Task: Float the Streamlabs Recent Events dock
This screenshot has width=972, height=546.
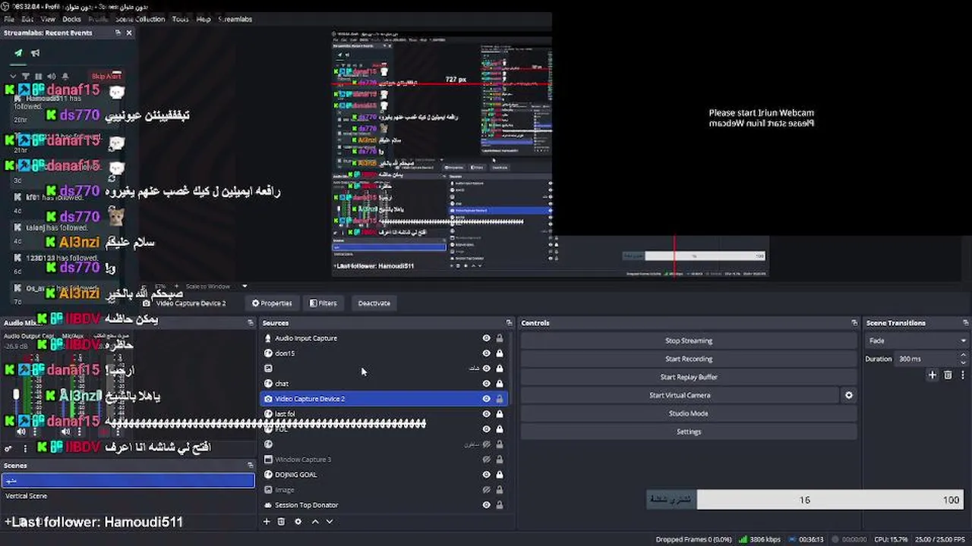Action: 118,33
